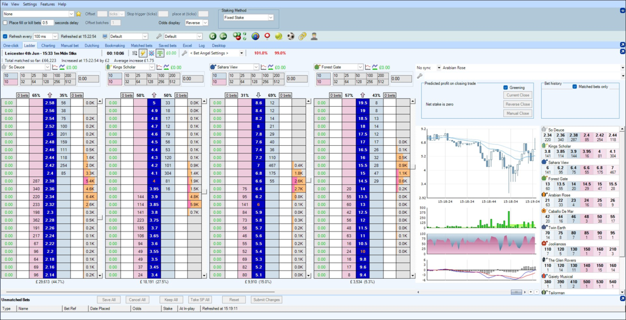
Task: Click the crossed-out blue X icon
Action: (x=151, y=53)
